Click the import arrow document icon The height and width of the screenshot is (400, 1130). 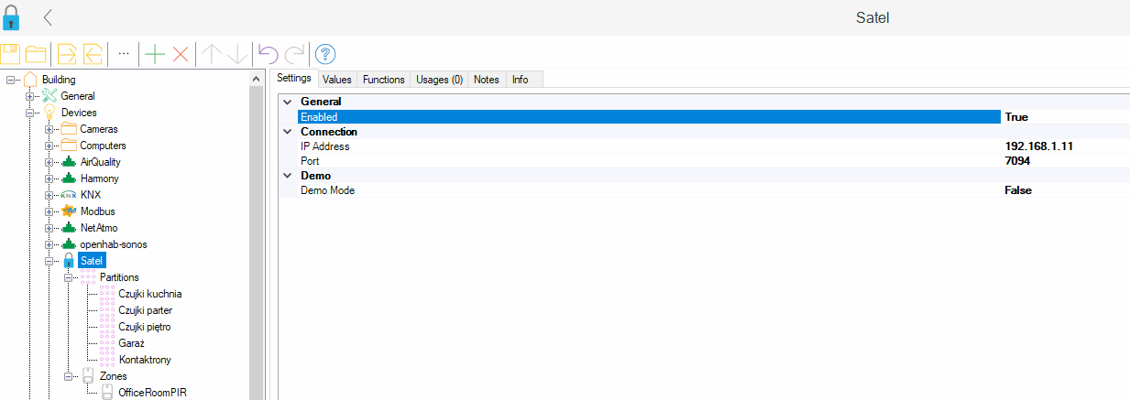tap(68, 54)
